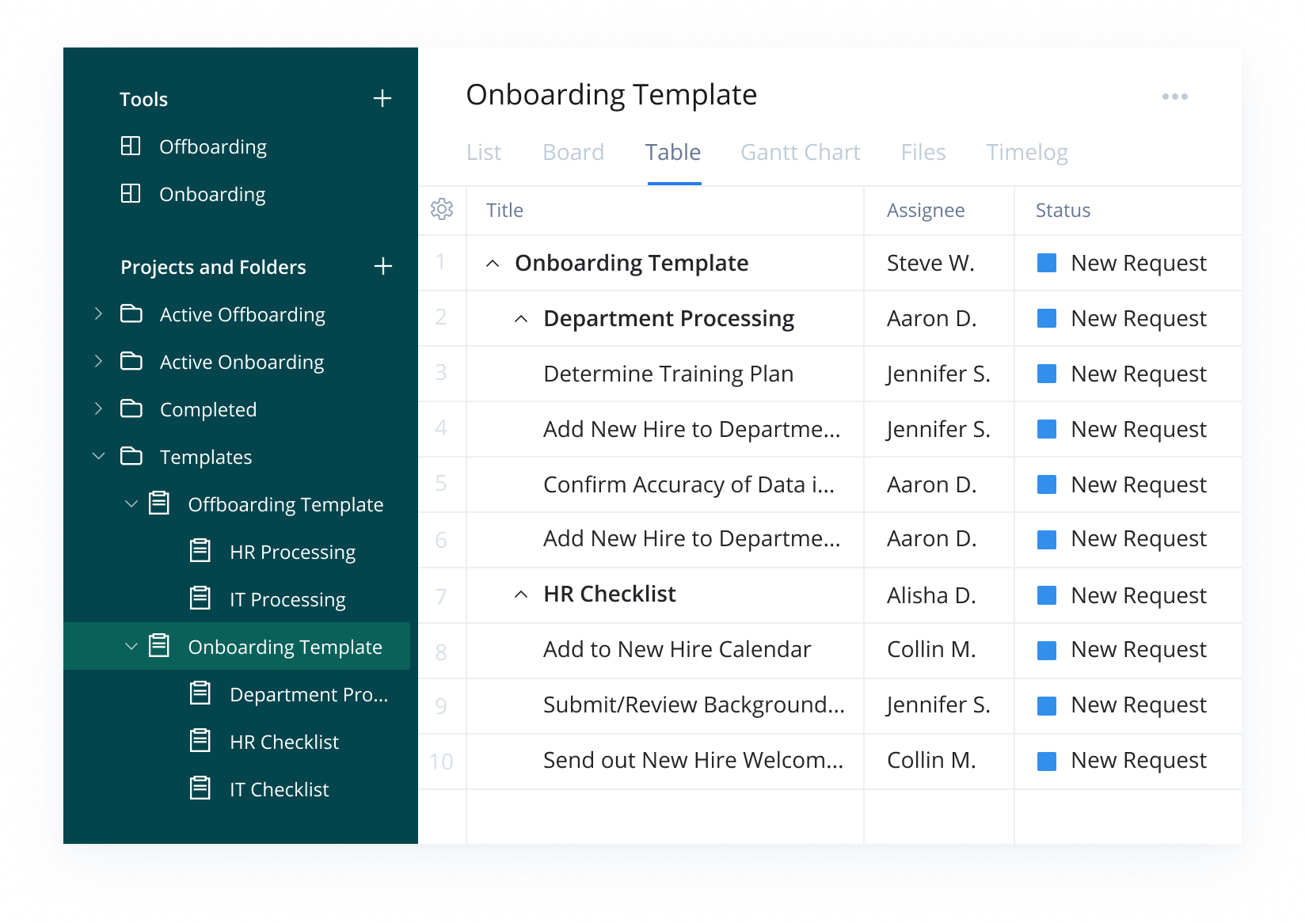Click the Department Pro... clipboard icon

[200, 693]
